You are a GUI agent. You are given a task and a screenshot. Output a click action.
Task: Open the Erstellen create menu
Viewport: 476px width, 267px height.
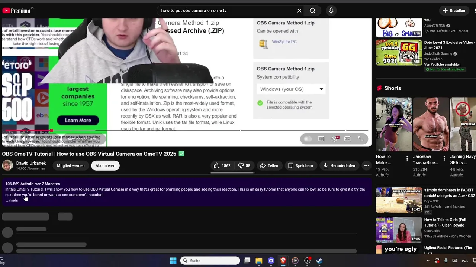coord(454,10)
